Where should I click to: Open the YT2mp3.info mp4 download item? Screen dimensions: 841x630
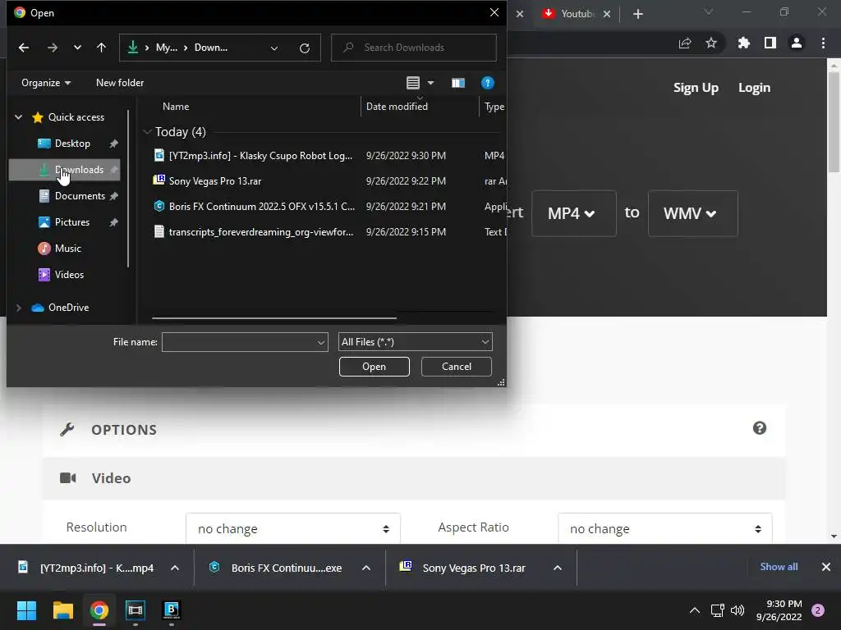coord(87,568)
